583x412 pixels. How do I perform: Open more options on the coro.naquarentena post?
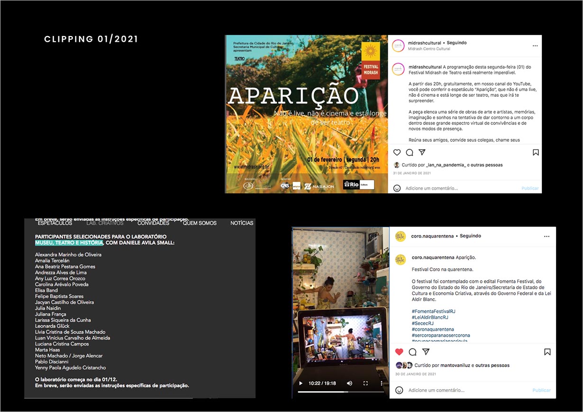(547, 236)
